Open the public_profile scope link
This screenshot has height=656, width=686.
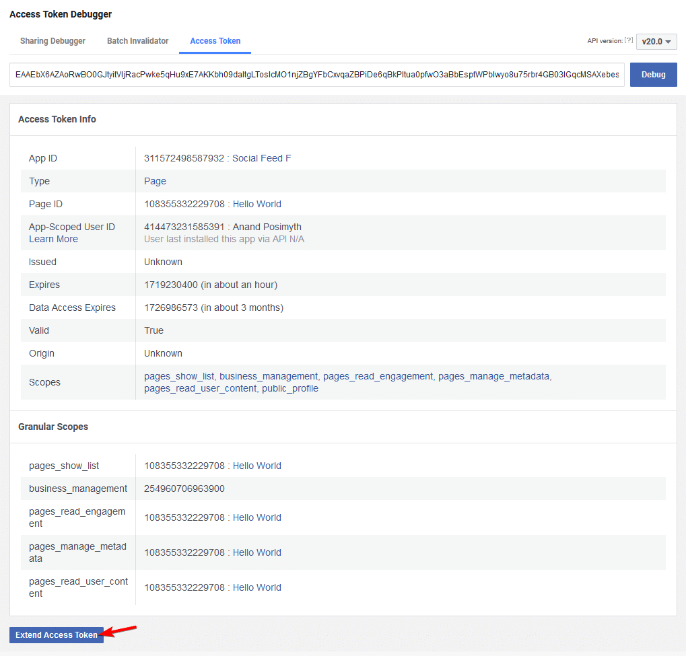click(x=290, y=388)
